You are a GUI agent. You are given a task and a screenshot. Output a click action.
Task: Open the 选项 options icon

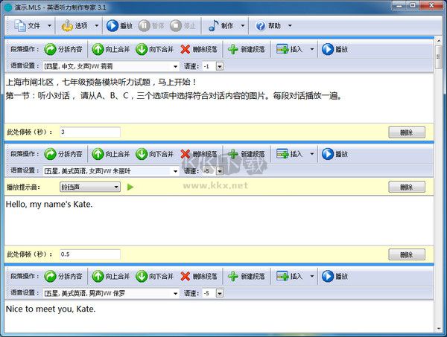[x=67, y=25]
